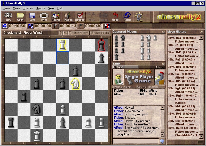This screenshot has height=146, width=206.
Task: Click the disabled Draw toolbar button
Action: click(x=92, y=17)
